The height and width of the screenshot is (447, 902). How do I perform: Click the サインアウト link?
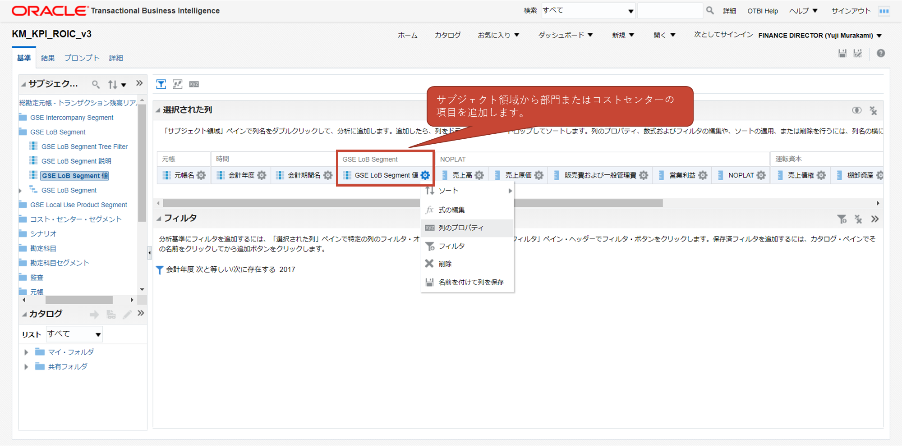pyautogui.click(x=851, y=11)
